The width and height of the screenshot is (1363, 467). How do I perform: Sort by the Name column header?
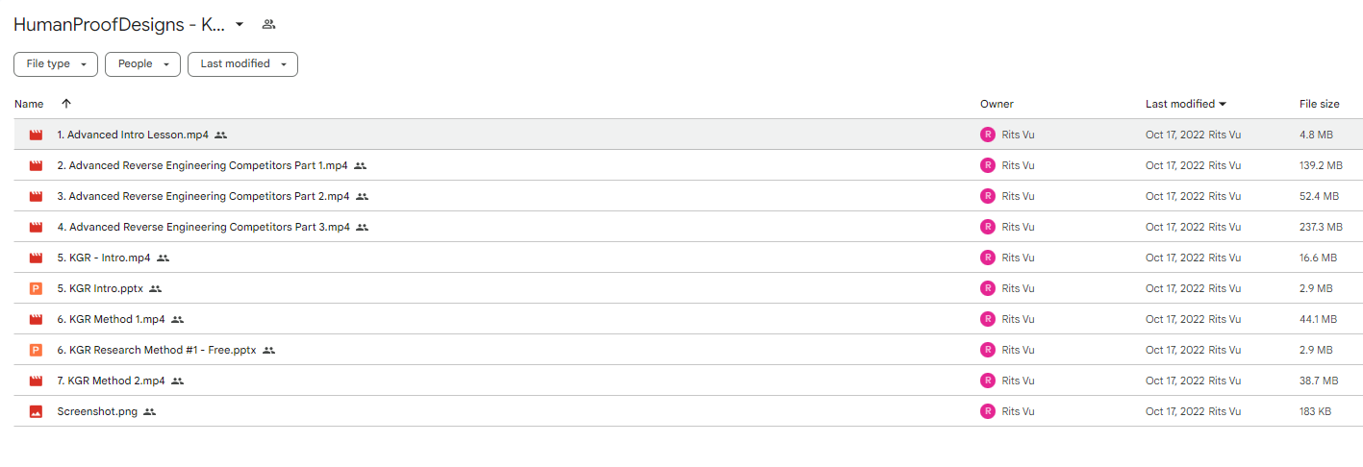[29, 104]
